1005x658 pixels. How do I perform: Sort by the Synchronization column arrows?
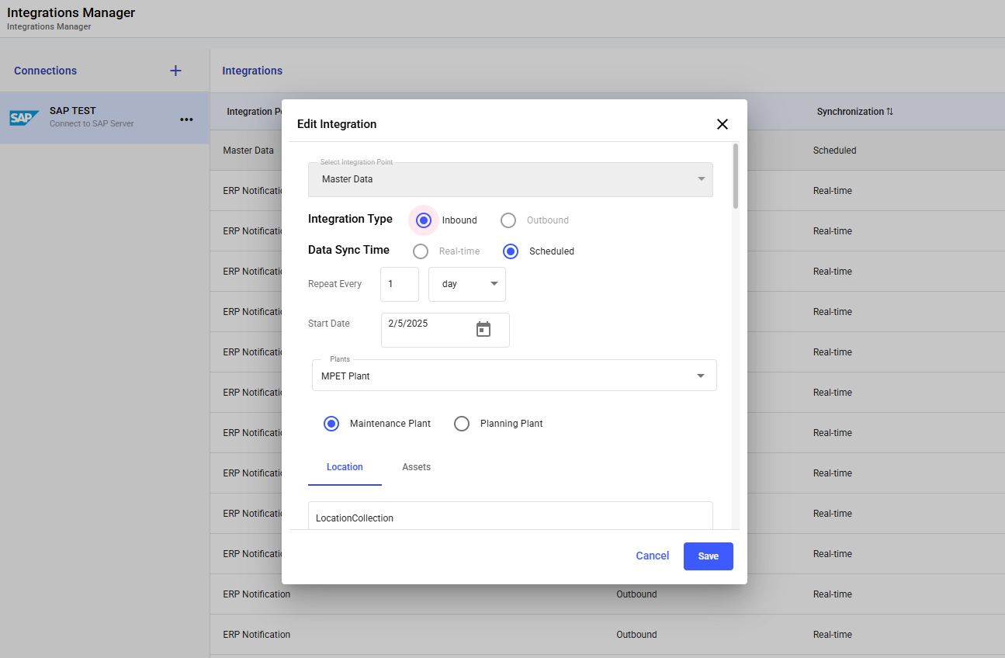tap(889, 112)
